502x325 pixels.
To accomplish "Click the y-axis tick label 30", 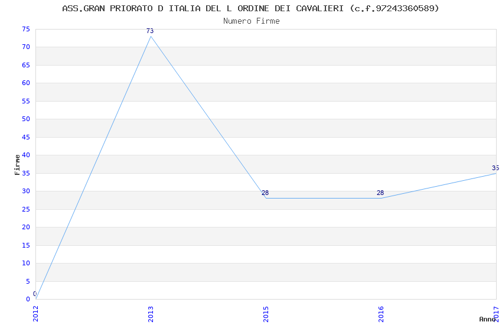I will coord(26,191).
